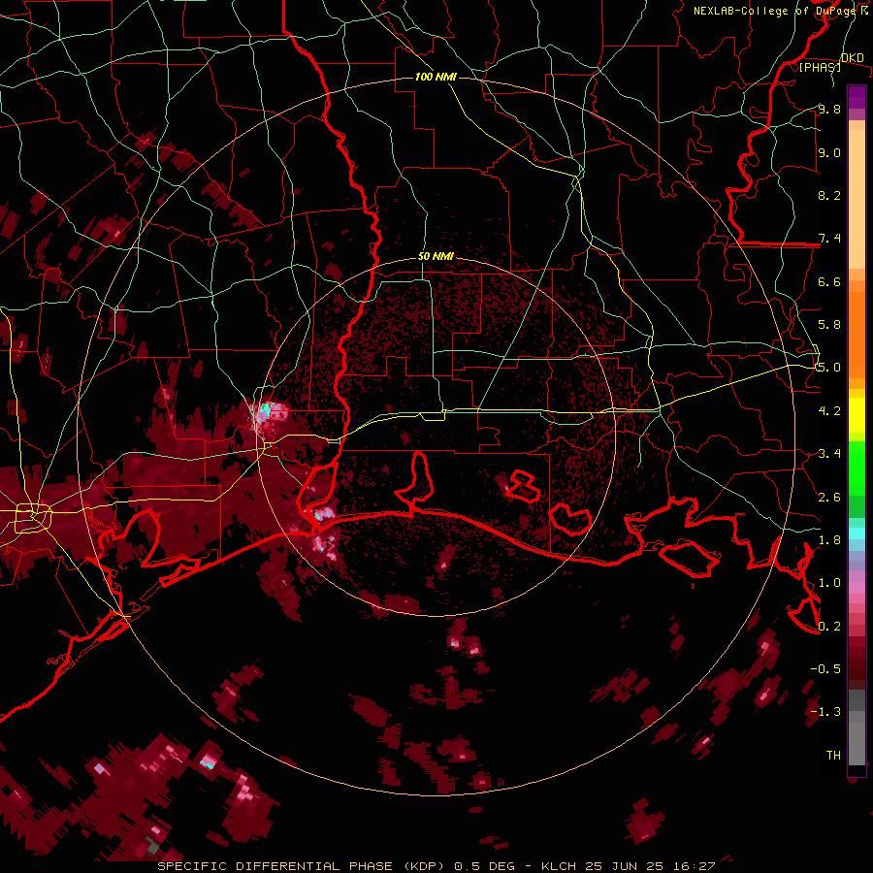Viewport: 873px width, 873px height.
Task: Click the 4.2 scale value
Action: 829,411
